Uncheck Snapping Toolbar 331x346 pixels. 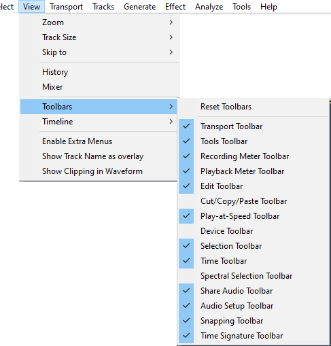coord(254,321)
